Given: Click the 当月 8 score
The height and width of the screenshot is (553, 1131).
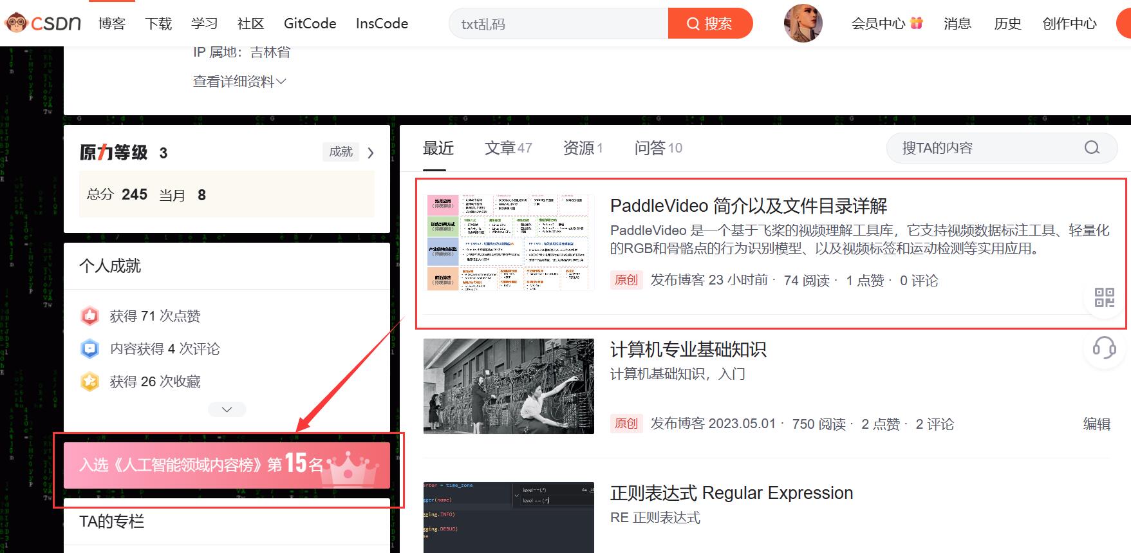Looking at the screenshot, I should (183, 195).
